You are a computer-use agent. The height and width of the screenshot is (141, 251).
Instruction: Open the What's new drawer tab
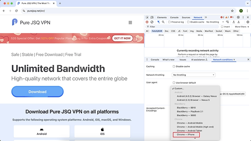[168, 60]
